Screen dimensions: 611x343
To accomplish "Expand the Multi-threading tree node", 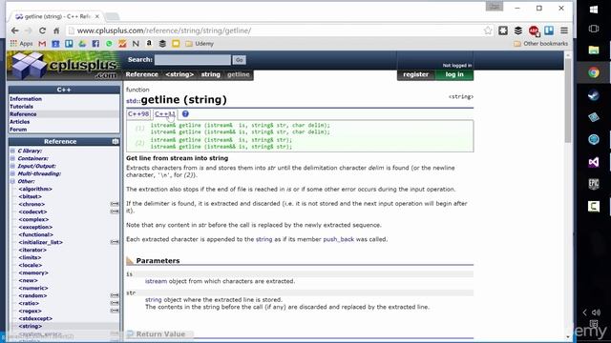I will tap(12, 173).
